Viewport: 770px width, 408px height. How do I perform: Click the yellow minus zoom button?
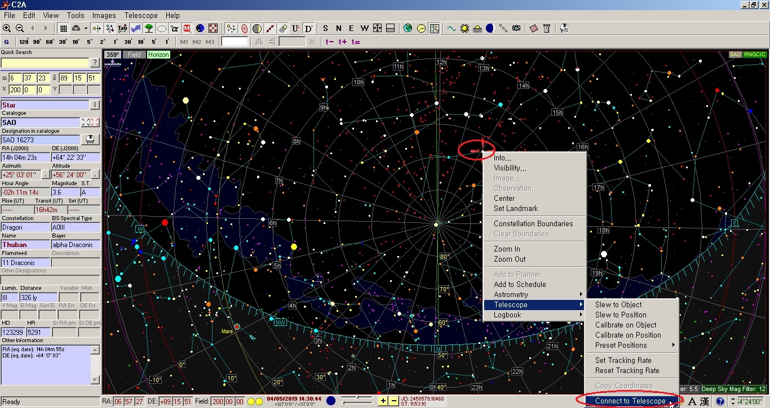(394, 401)
